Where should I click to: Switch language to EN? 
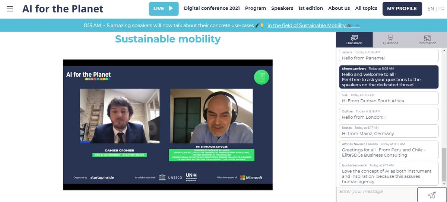click(x=431, y=9)
